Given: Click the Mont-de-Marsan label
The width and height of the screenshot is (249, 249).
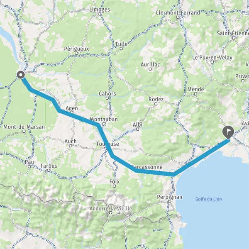Looking at the screenshot, I should 24,127.
